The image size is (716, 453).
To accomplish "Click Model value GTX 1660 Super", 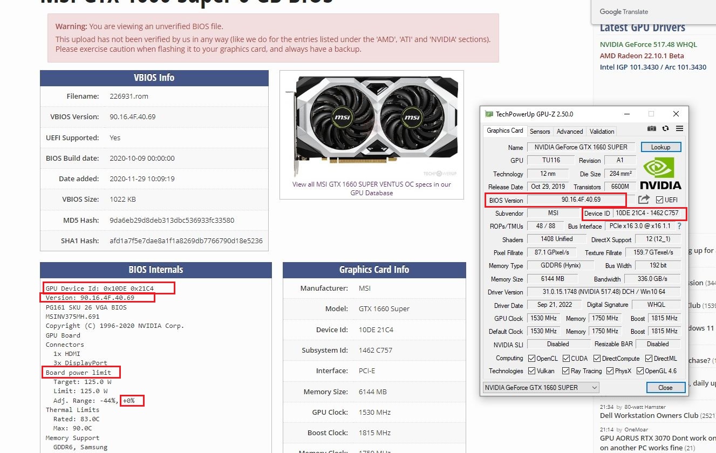I will (384, 308).
